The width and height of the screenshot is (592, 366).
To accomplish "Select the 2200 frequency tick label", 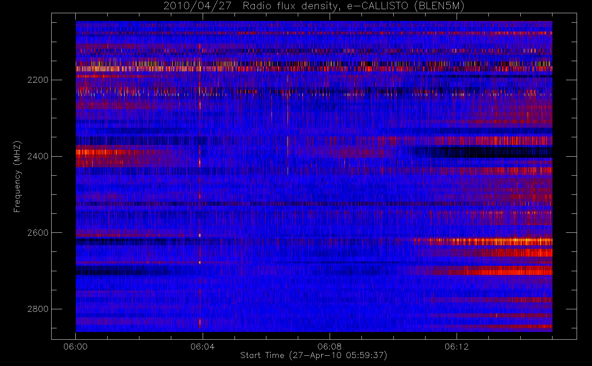I will [38, 80].
